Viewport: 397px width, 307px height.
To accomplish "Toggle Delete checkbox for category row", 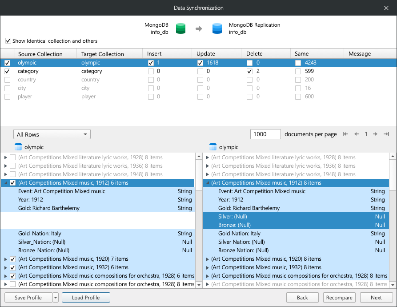I will coord(250,71).
